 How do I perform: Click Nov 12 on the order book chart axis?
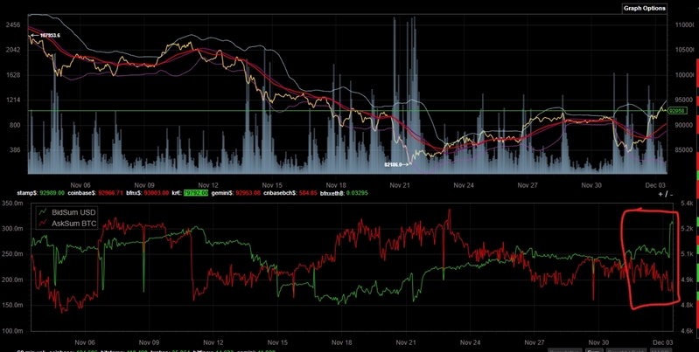click(x=213, y=343)
